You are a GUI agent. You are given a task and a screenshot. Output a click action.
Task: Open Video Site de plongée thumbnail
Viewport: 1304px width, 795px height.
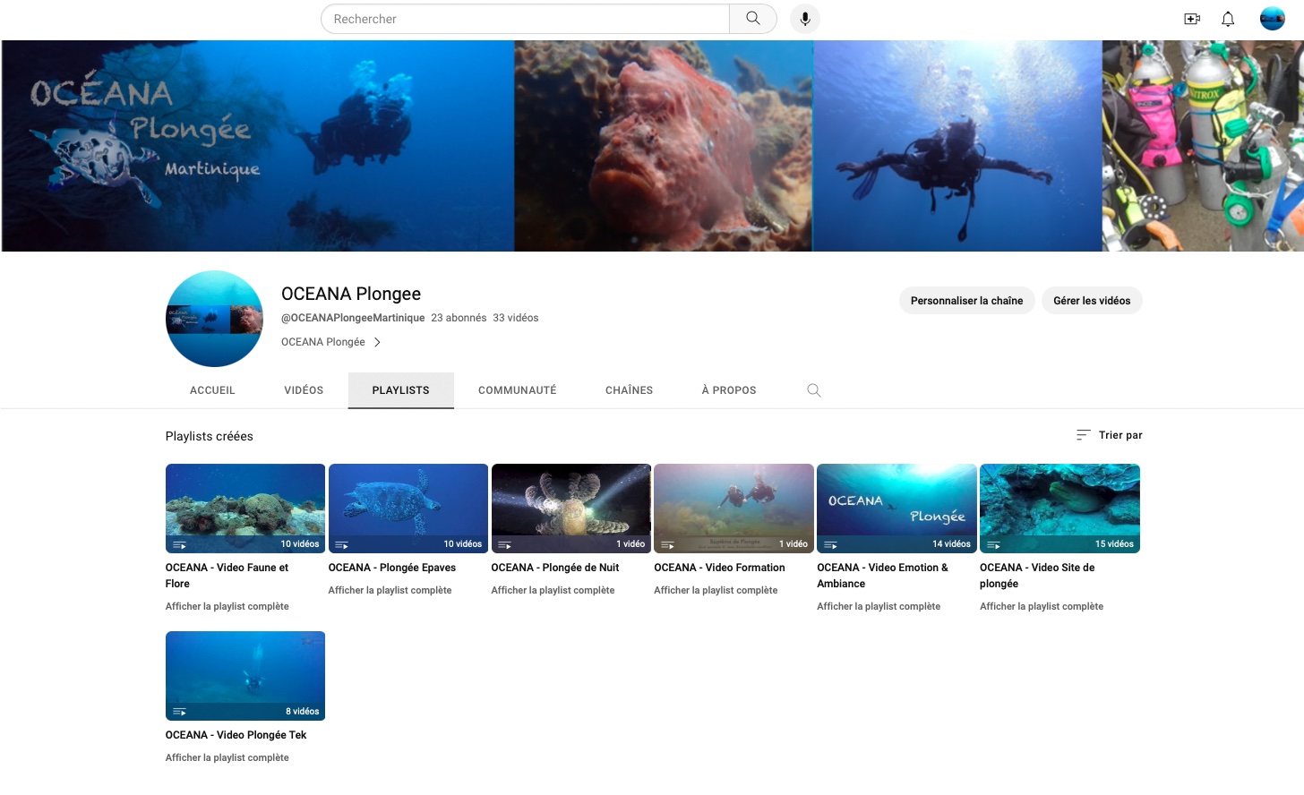click(x=1059, y=509)
